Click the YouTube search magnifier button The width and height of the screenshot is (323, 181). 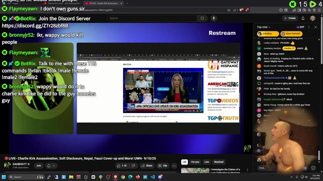pos(202,18)
